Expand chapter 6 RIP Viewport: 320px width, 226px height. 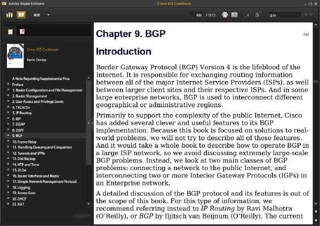[x=8, y=118]
